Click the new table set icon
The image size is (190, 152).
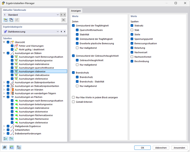[x=6, y=20]
